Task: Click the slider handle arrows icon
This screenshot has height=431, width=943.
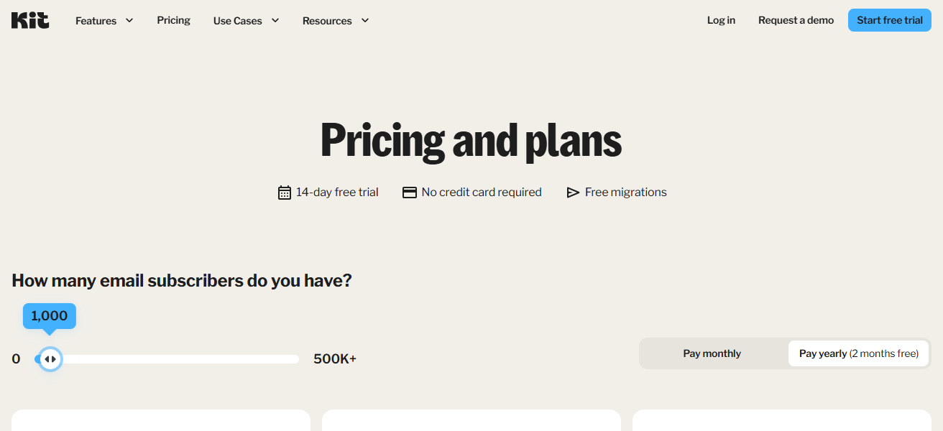Action: click(50, 358)
